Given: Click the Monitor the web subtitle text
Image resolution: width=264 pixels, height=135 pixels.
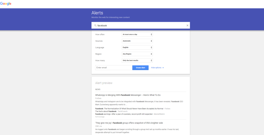Looking at the screenshot, I should (110, 17).
